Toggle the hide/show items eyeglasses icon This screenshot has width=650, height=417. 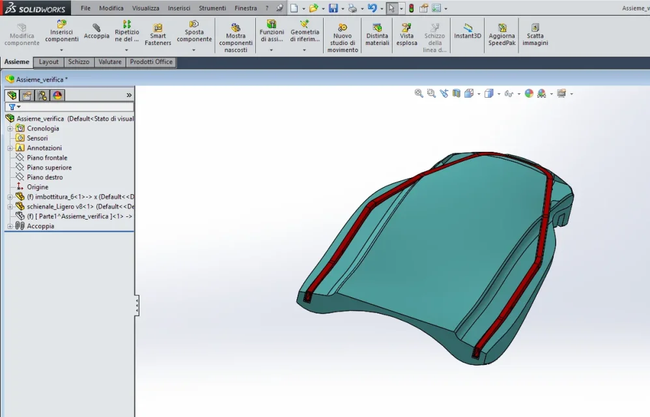click(509, 94)
